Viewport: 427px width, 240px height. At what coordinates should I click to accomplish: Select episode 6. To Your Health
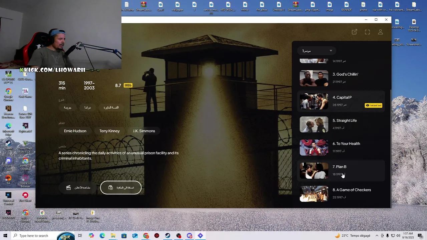(x=341, y=147)
